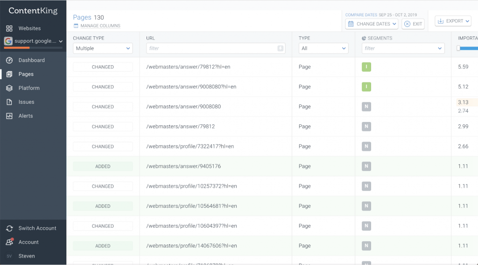Open Platform section
The image size is (478, 265).
[29, 88]
